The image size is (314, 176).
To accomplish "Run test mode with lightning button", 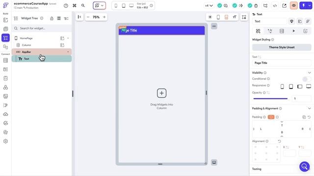I will pyautogui.click(x=303, y=5).
